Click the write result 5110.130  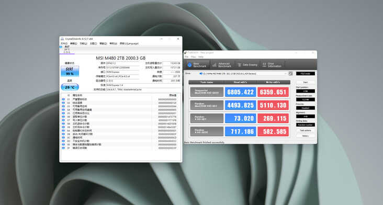273,105
